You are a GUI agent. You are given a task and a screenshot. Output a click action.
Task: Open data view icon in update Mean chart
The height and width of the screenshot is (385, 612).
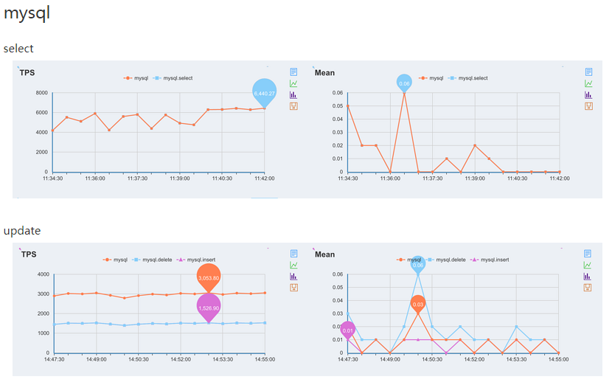pos(588,254)
